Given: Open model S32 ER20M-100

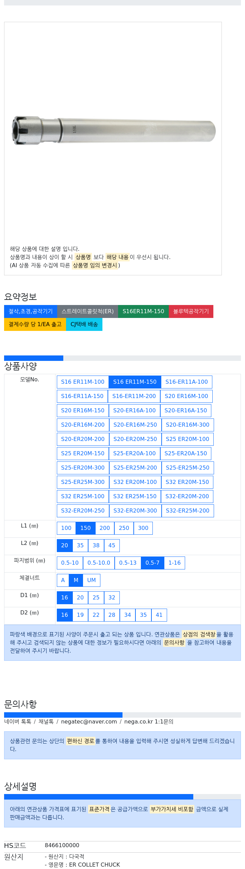Looking at the screenshot, I should click(x=135, y=482).
